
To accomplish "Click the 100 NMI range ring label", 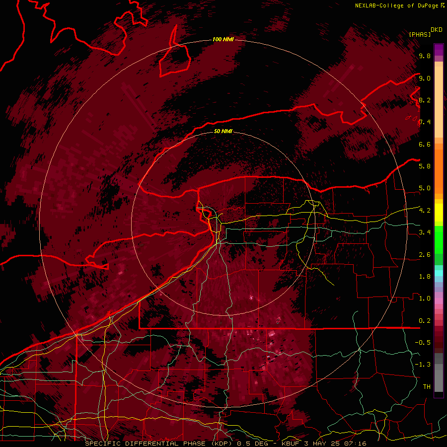I will pyautogui.click(x=223, y=39).
